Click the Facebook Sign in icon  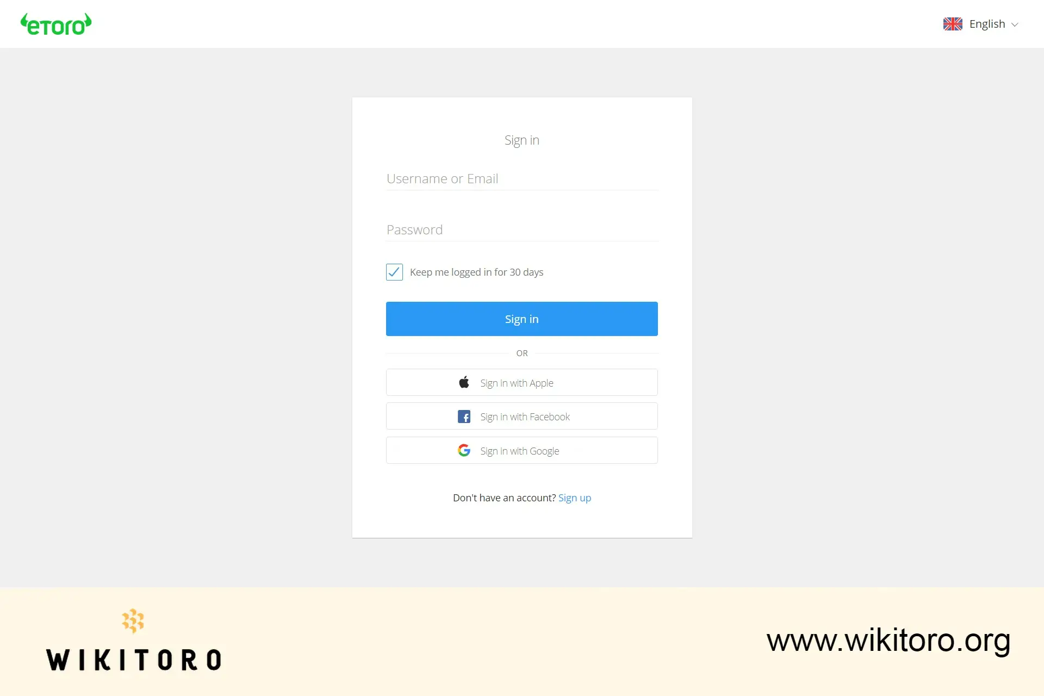pos(464,417)
